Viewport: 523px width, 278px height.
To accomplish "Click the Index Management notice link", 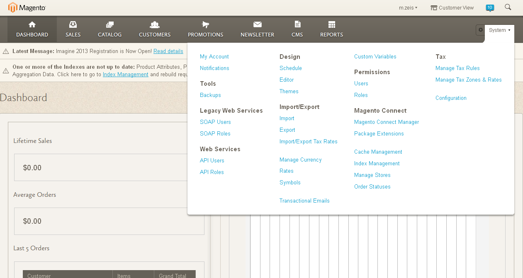I will point(125,75).
